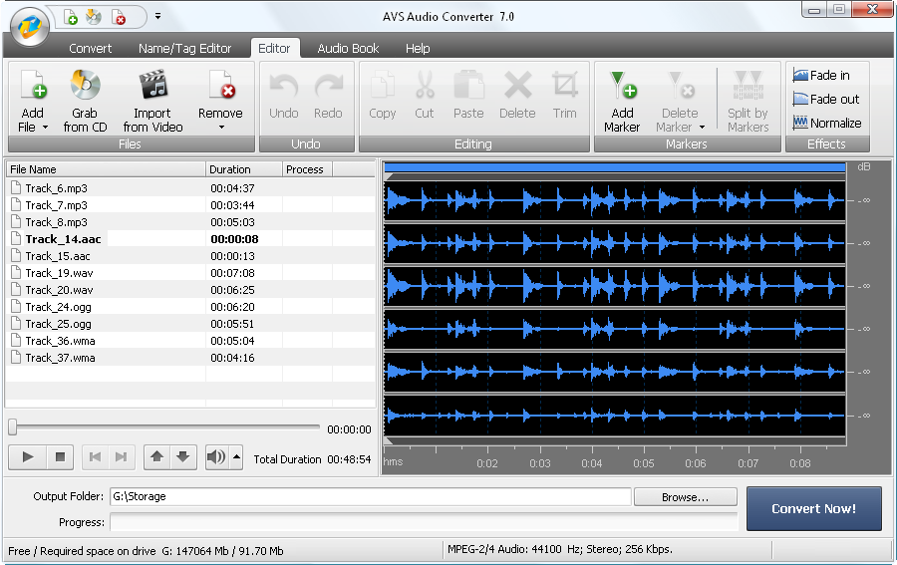Apply the Fade out effect
Viewport: 897px width, 565px height.
click(x=800, y=100)
